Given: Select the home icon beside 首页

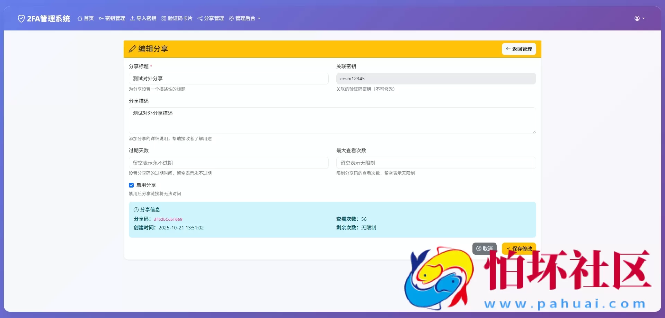Looking at the screenshot, I should point(80,18).
